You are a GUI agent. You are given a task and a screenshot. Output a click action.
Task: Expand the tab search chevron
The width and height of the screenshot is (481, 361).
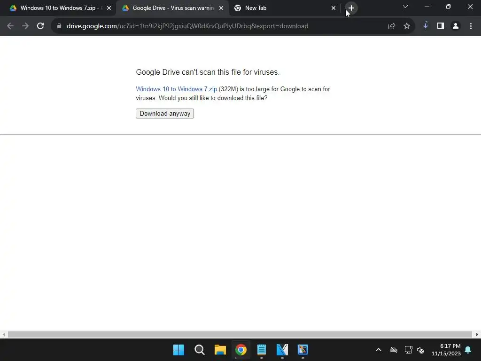click(x=405, y=7)
